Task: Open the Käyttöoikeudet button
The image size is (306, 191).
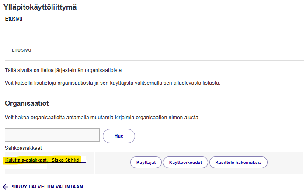Action: pos(186,162)
